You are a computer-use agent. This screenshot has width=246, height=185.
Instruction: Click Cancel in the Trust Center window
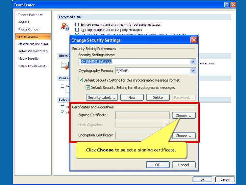225,179
